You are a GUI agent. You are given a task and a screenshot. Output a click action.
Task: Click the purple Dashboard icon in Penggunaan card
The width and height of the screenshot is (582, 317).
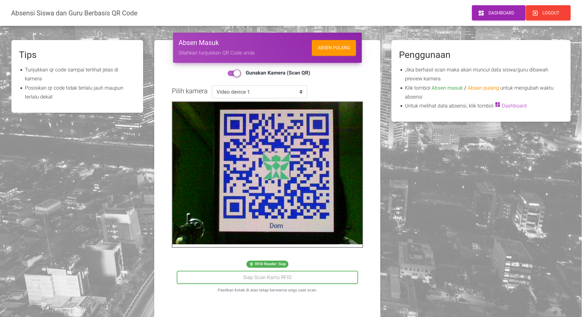click(497, 105)
